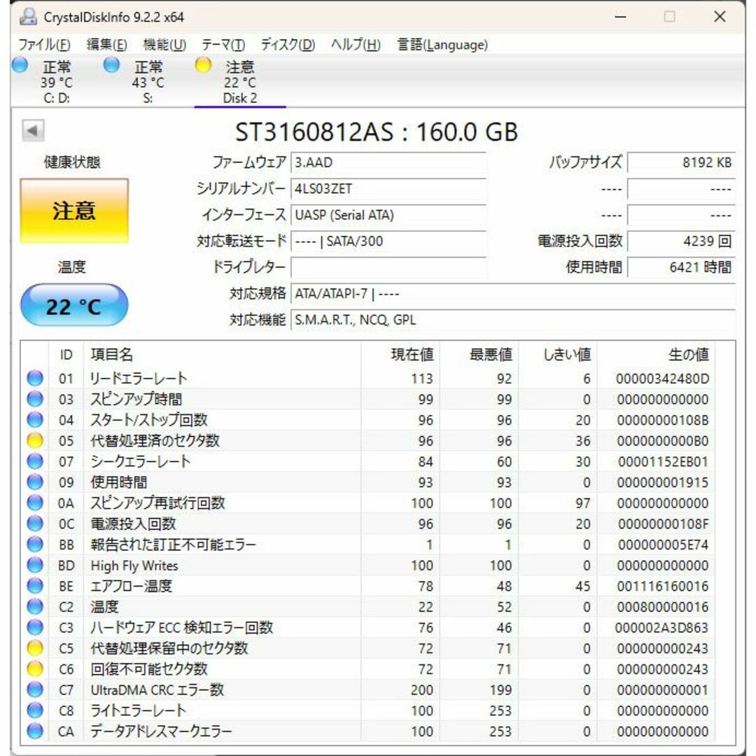Click the power-on count field 4239 回

click(681, 241)
